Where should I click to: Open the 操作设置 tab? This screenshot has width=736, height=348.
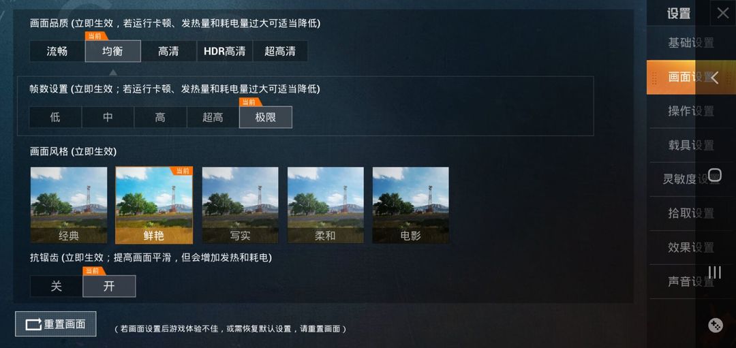coord(691,111)
